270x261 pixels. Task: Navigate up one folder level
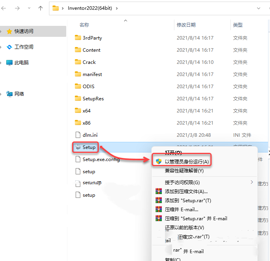coord(40,8)
